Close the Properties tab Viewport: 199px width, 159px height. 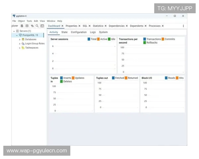click(x=80, y=26)
